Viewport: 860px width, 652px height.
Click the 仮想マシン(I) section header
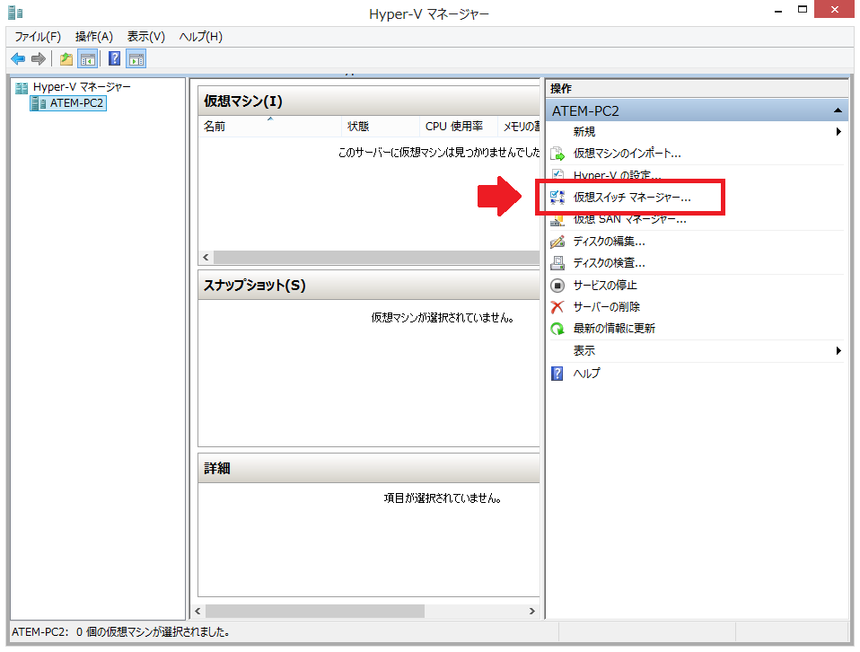pyautogui.click(x=369, y=101)
